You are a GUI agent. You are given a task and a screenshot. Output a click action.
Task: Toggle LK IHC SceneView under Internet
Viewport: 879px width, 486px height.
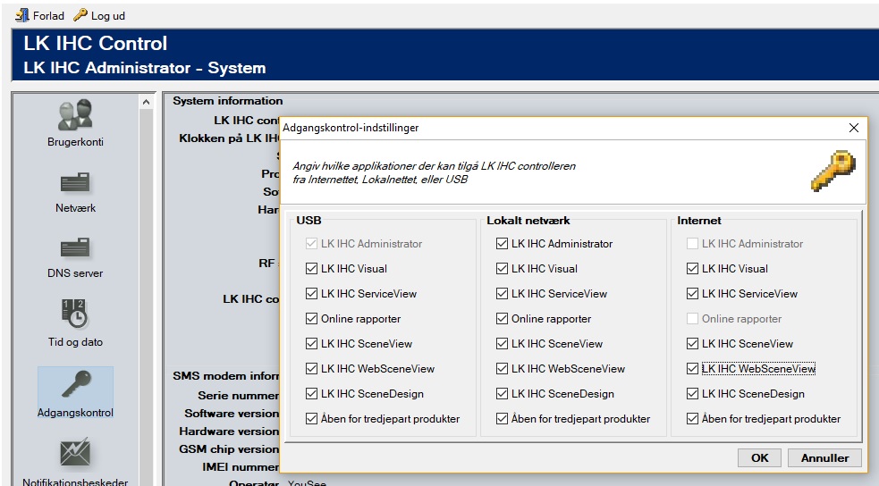692,344
